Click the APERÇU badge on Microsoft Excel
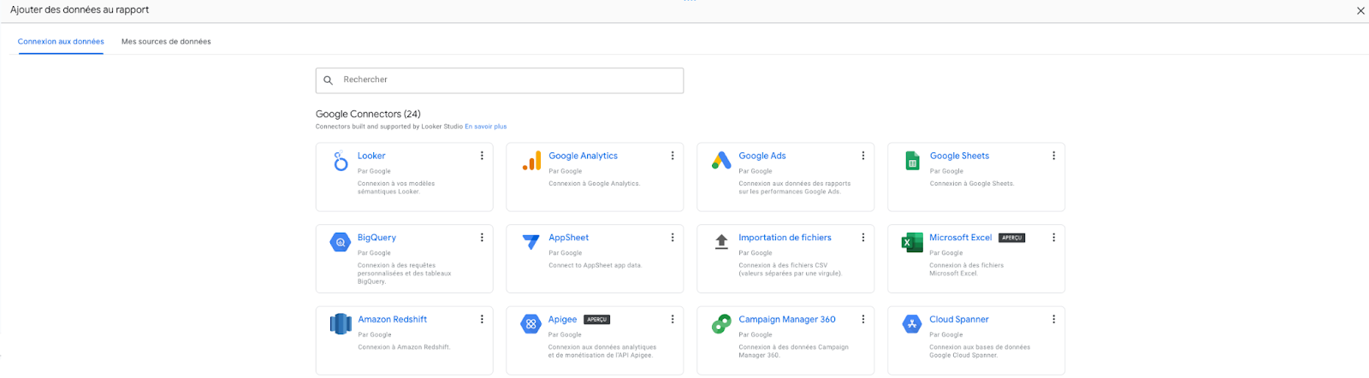The image size is (1369, 378). (x=1012, y=238)
